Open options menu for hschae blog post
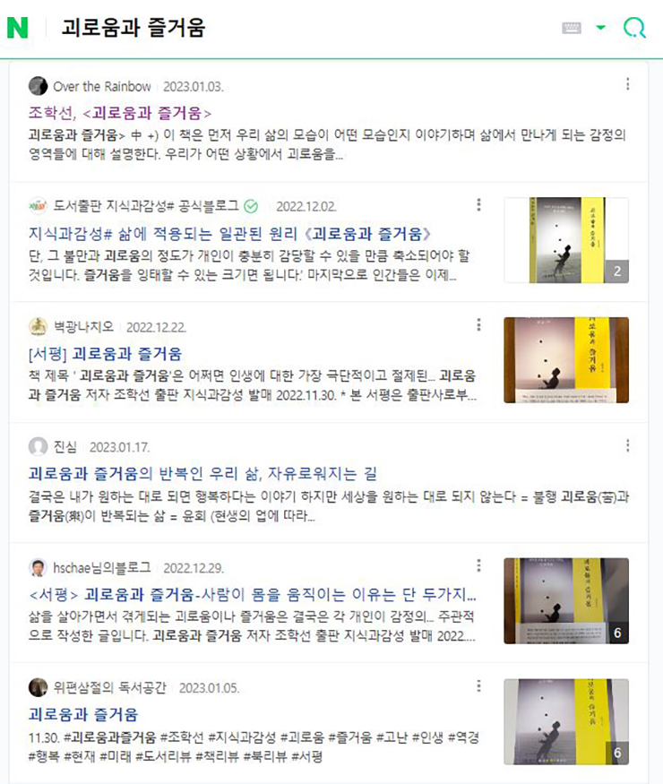 (478, 565)
